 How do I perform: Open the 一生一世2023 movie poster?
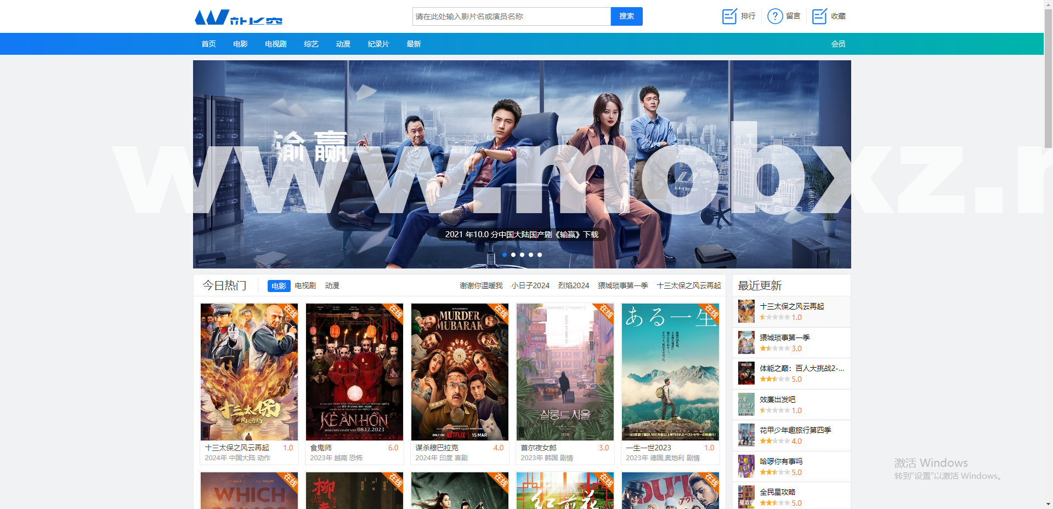670,372
